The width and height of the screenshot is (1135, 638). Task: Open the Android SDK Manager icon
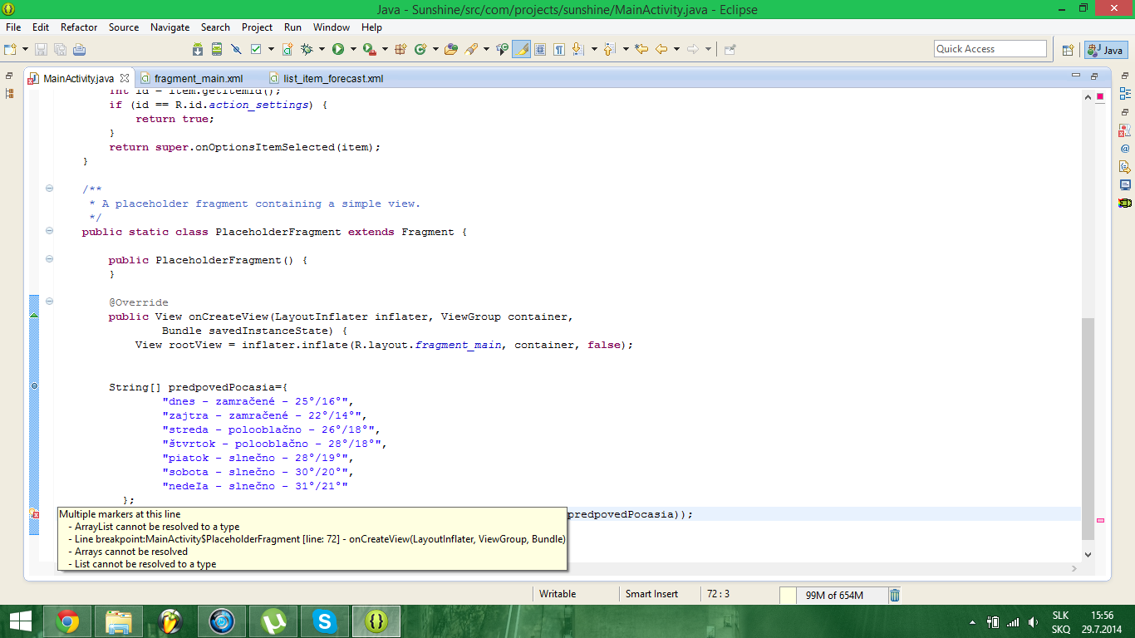pyautogui.click(x=198, y=49)
